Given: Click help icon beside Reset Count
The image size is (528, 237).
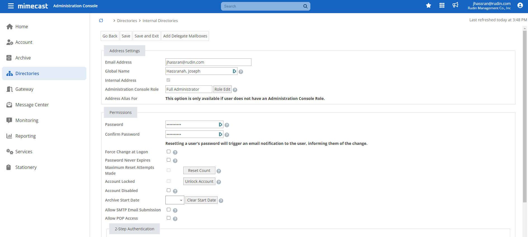Looking at the screenshot, I should click(219, 171).
